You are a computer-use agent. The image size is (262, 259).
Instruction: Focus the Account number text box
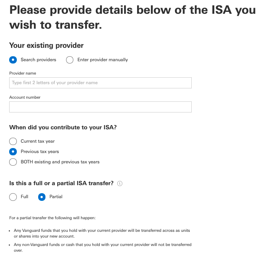[x=100, y=107]
